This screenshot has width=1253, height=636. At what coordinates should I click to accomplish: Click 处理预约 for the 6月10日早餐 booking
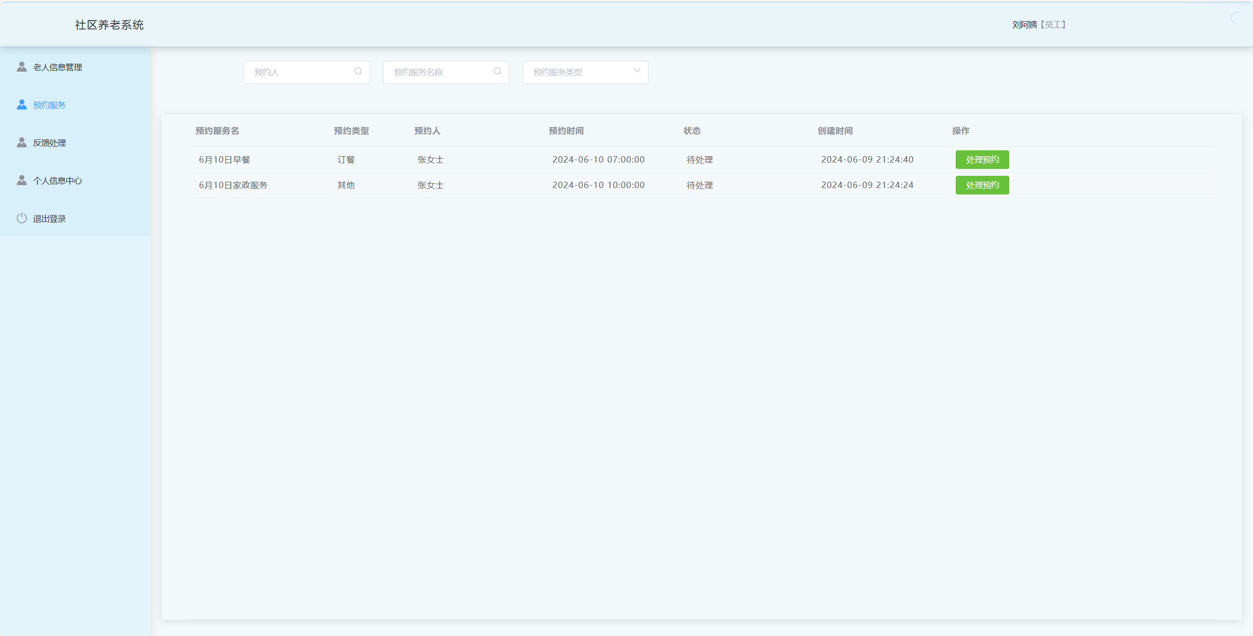982,159
